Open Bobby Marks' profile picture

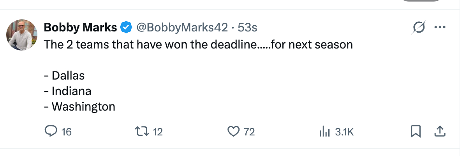(x=22, y=35)
